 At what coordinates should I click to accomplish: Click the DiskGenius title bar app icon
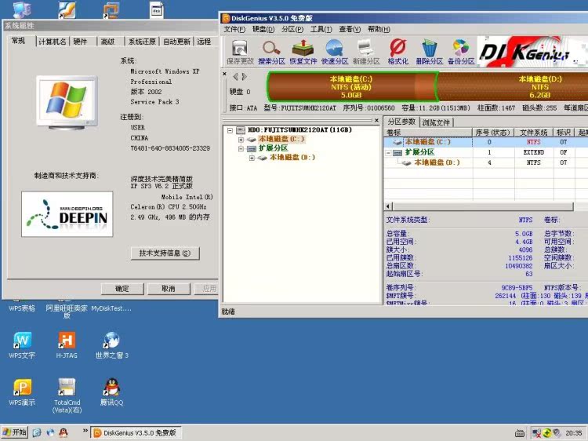[x=226, y=18]
